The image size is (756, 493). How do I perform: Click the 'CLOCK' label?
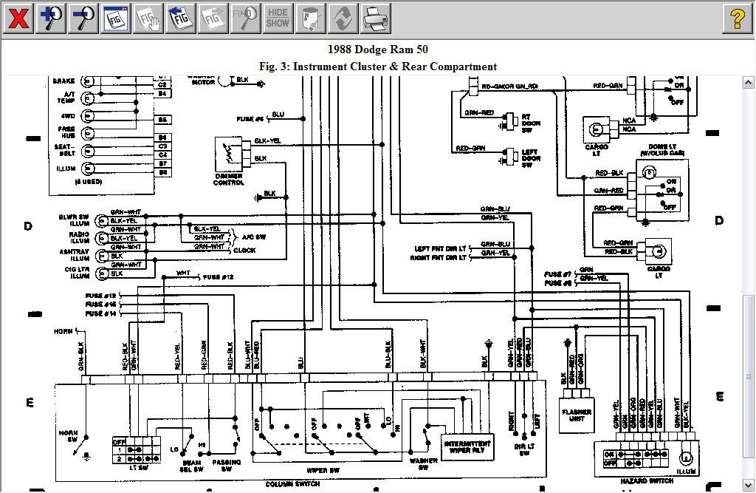(x=244, y=250)
